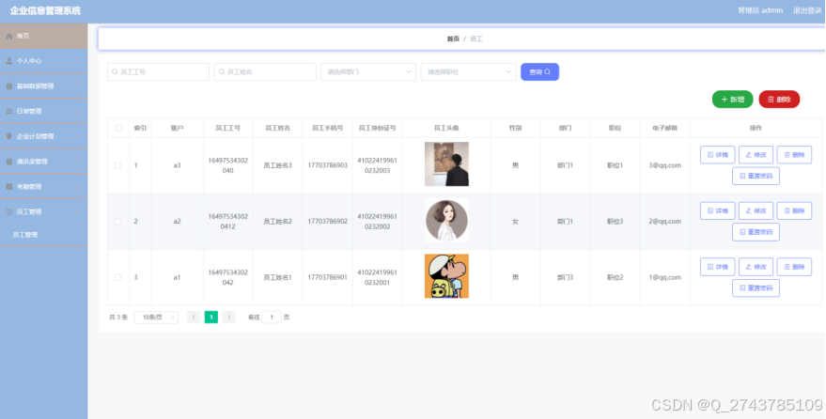Click the 员工姓名 search input
Screen dimensions: 826x419
(x=265, y=72)
